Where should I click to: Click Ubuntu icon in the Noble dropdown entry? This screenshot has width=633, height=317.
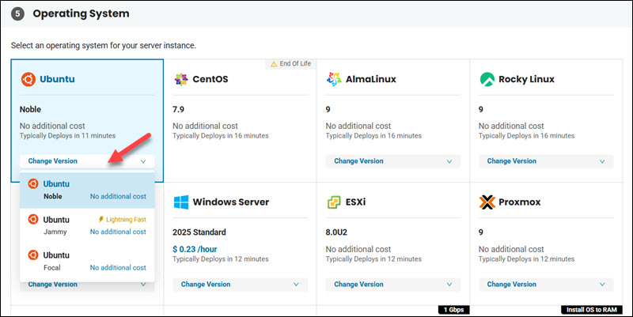point(33,184)
